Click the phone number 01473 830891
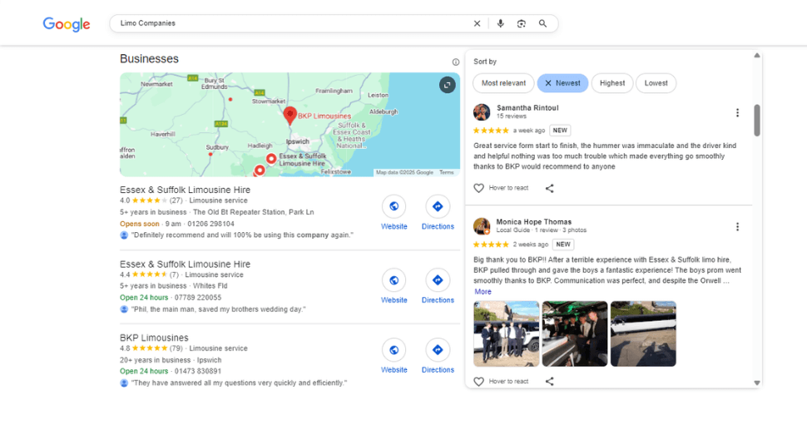Image resolution: width=807 pixels, height=430 pixels. click(198, 371)
